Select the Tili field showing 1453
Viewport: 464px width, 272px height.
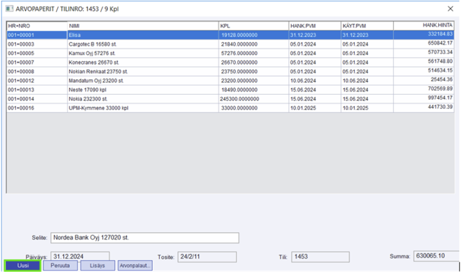coord(320,257)
